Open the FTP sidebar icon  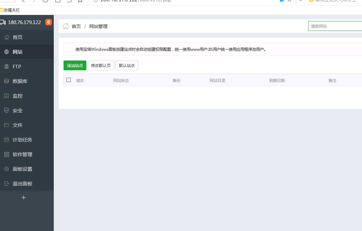tap(7, 66)
